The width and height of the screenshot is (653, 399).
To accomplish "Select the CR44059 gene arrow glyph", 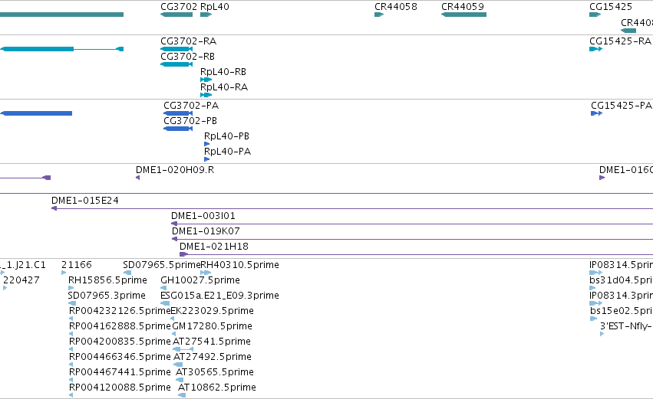I will 463,15.
